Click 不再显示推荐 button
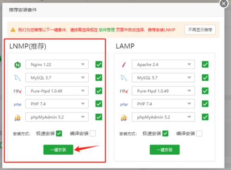The height and width of the screenshot is (170, 231). (x=200, y=29)
